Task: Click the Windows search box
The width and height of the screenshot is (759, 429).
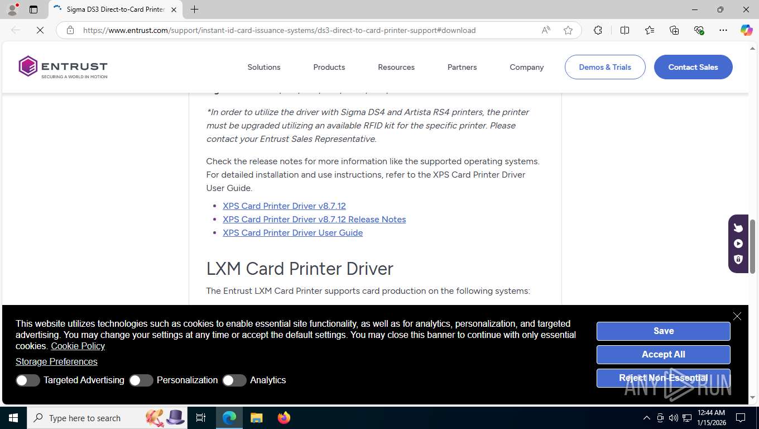Action: pos(106,418)
